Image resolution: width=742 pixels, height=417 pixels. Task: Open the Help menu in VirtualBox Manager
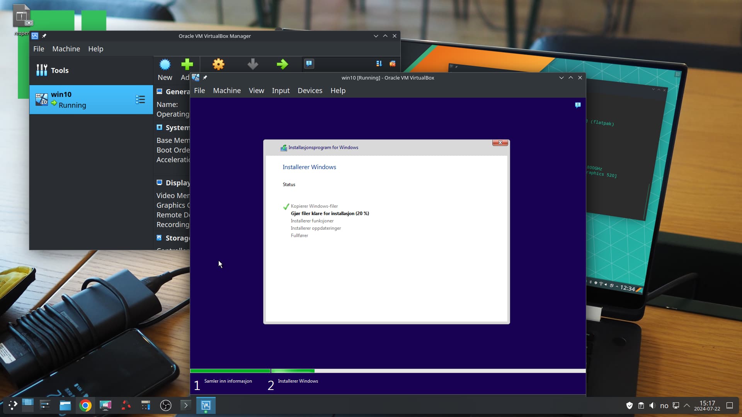click(95, 49)
